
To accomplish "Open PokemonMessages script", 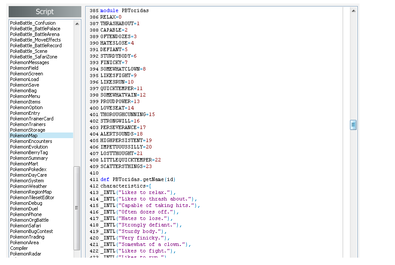I will click(29, 62).
